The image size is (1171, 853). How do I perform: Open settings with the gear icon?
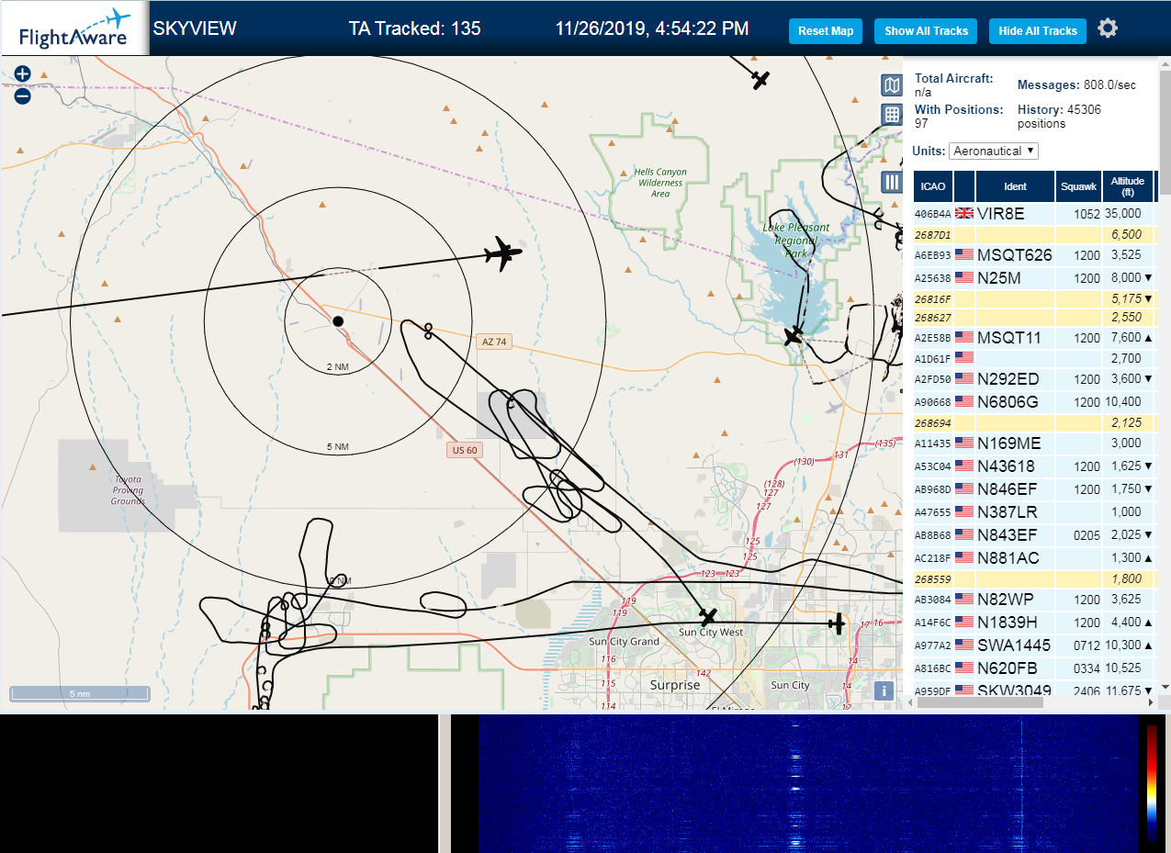1108,28
